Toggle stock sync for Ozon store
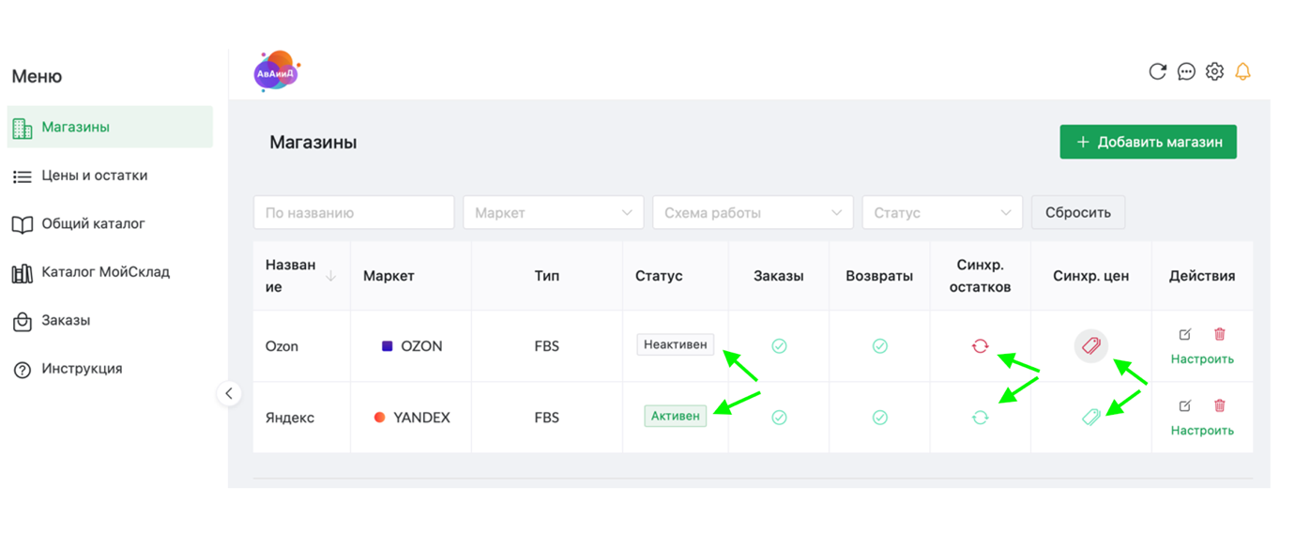Image resolution: width=1295 pixels, height=533 pixels. coord(980,346)
